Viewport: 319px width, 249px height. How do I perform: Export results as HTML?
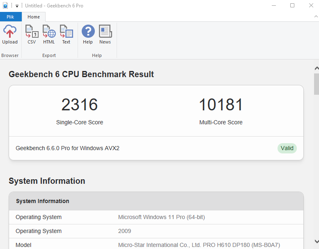point(49,35)
